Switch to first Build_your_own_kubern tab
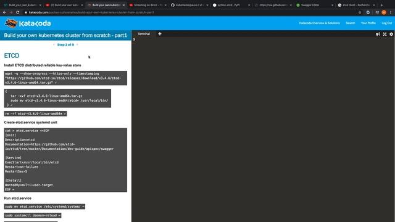The width and height of the screenshot is (395, 222). tap(22, 5)
